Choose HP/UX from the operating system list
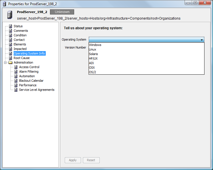This screenshot has height=170, width=213. (x=147, y=58)
